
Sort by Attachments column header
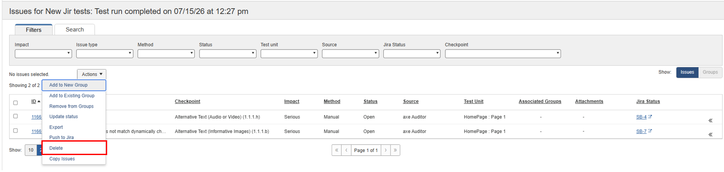(589, 102)
